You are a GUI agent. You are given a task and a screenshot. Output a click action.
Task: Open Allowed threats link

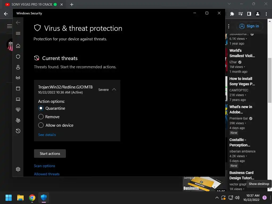point(47,174)
